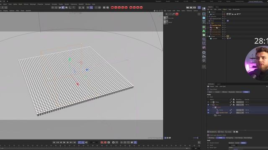Switch to the Remapping tab
The width and height of the screenshot is (268, 150).
[x=229, y=138]
